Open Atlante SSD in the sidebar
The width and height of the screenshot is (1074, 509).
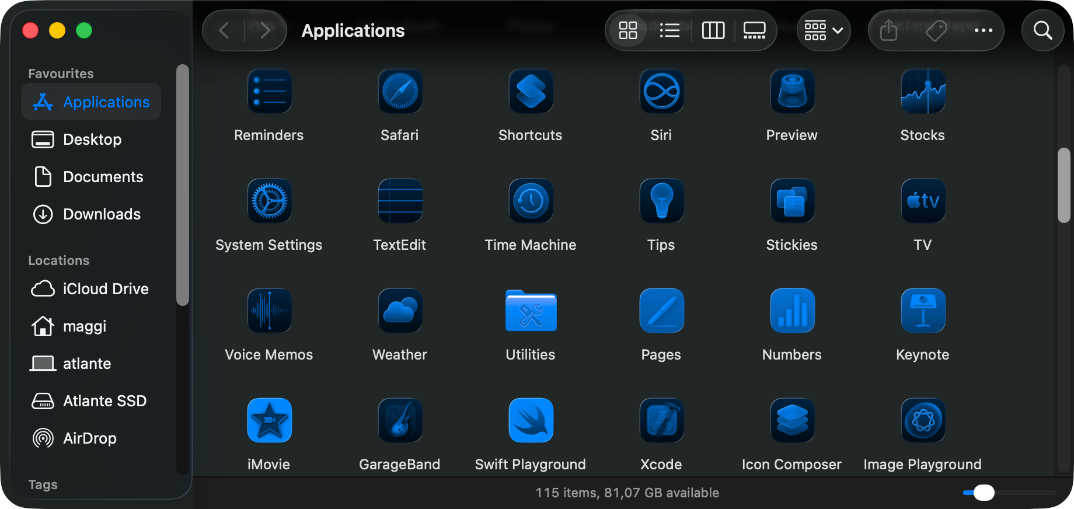91,401
